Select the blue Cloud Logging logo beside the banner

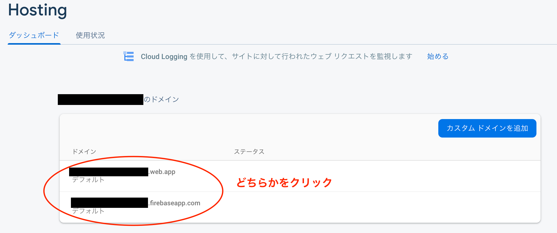129,56
